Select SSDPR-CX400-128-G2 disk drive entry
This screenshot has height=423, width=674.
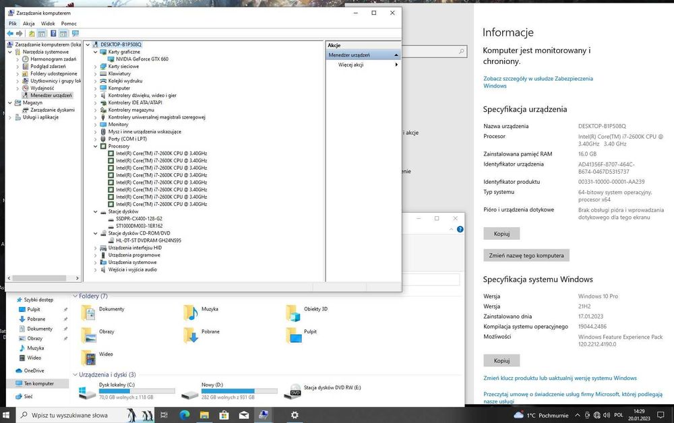point(139,219)
